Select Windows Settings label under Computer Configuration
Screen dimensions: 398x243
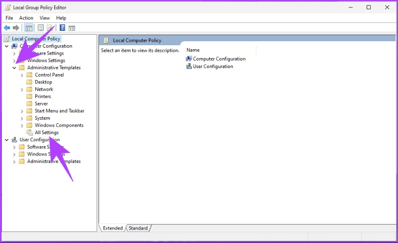(46, 60)
